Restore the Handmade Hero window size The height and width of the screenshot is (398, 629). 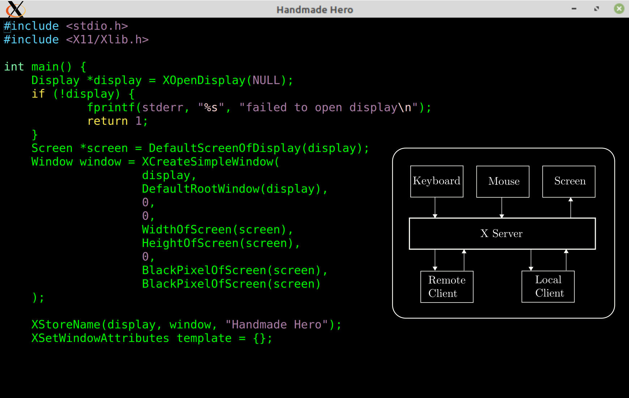[x=596, y=9]
